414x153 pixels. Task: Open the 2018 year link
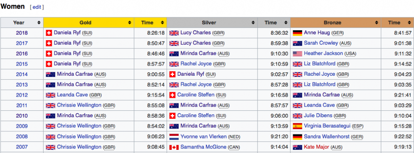click(22, 33)
